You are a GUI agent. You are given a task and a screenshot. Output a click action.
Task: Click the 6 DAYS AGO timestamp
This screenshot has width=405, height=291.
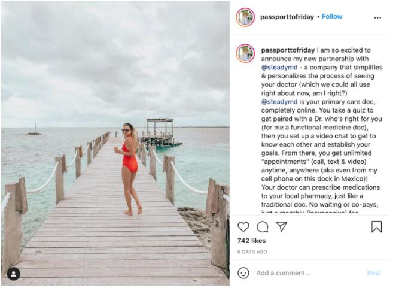click(252, 252)
